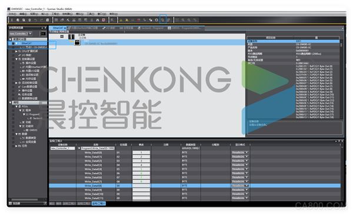Select the Write_Data0[8] row in watch table

[x=195, y=186]
